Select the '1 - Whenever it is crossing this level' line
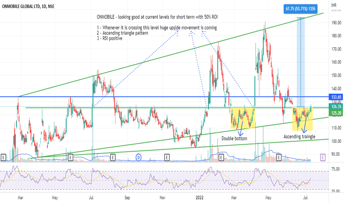The image size is (344, 203). [x=156, y=28]
